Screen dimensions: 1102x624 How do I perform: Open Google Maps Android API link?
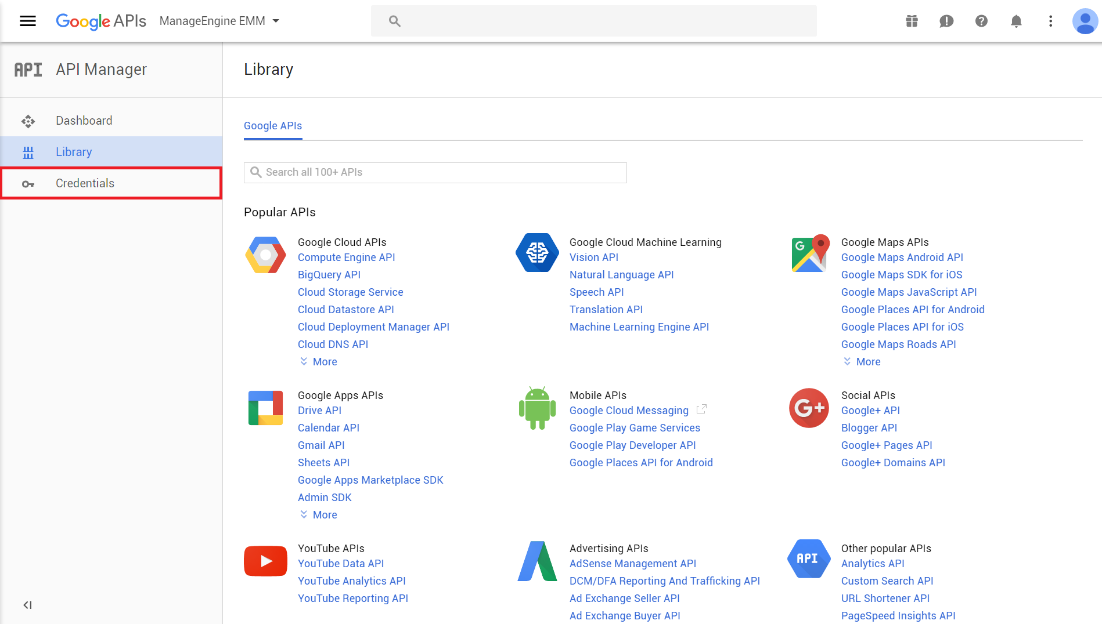902,257
